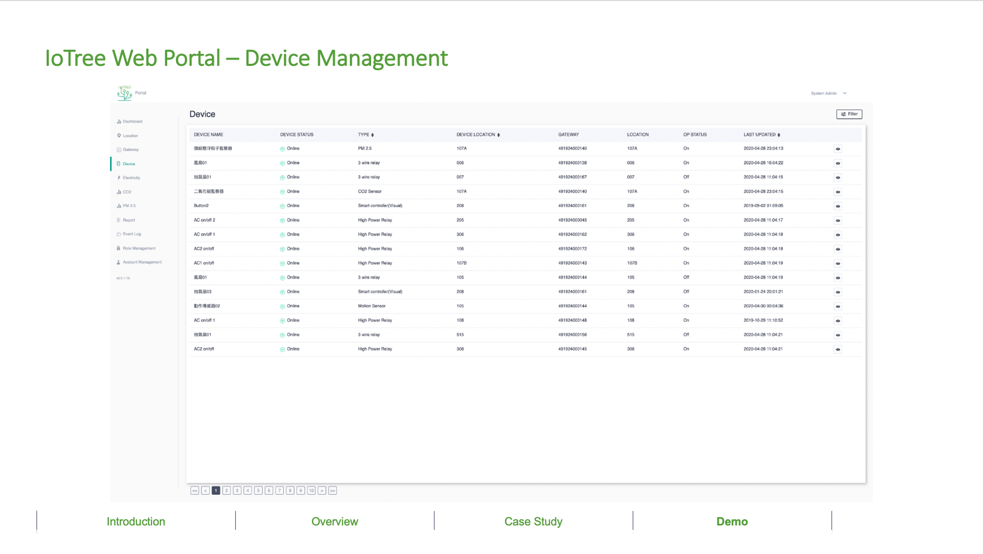Click 'Motion Sensor' type cell

372,306
